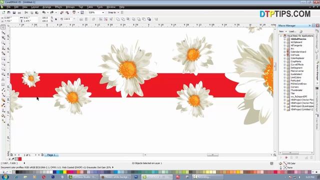Click the Copy icon in the toolbar
The image size is (320, 180).
[31, 12]
